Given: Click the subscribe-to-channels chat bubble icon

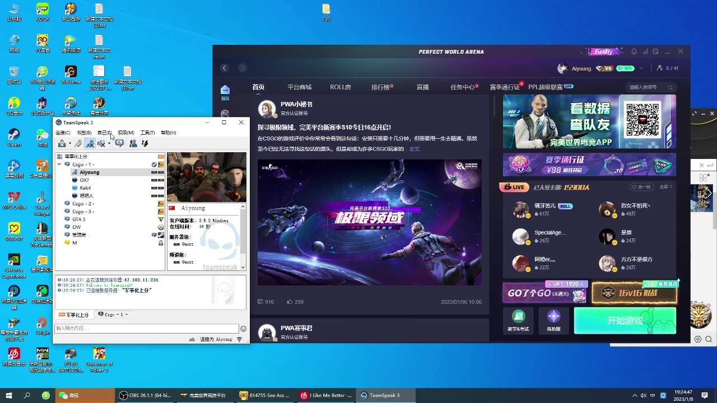Looking at the screenshot, I should [x=119, y=143].
